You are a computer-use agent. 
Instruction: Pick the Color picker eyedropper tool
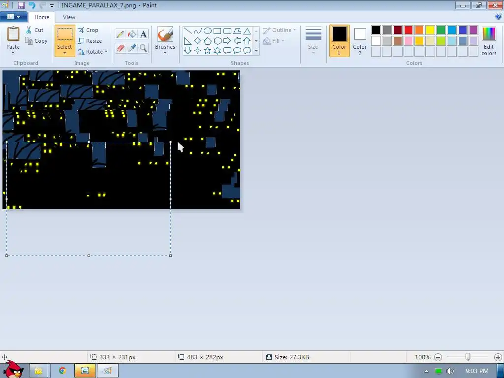click(x=132, y=48)
